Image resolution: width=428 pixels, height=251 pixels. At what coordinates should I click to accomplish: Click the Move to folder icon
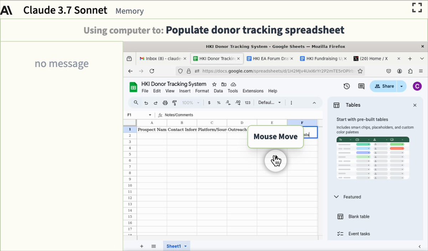[224, 84]
